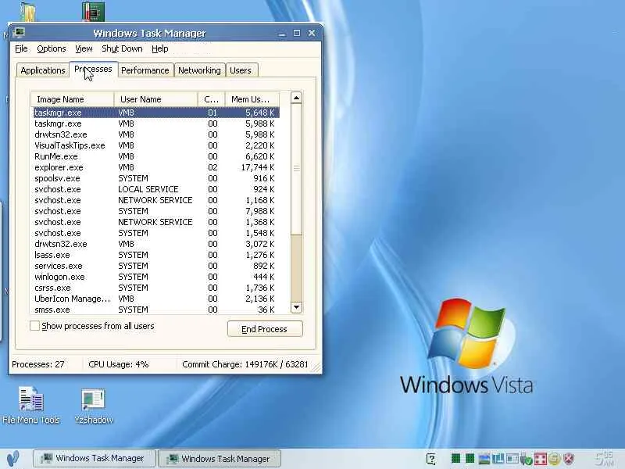The height and width of the screenshot is (469, 625).
Task: Sort by CPU column header
Action: pyautogui.click(x=211, y=99)
